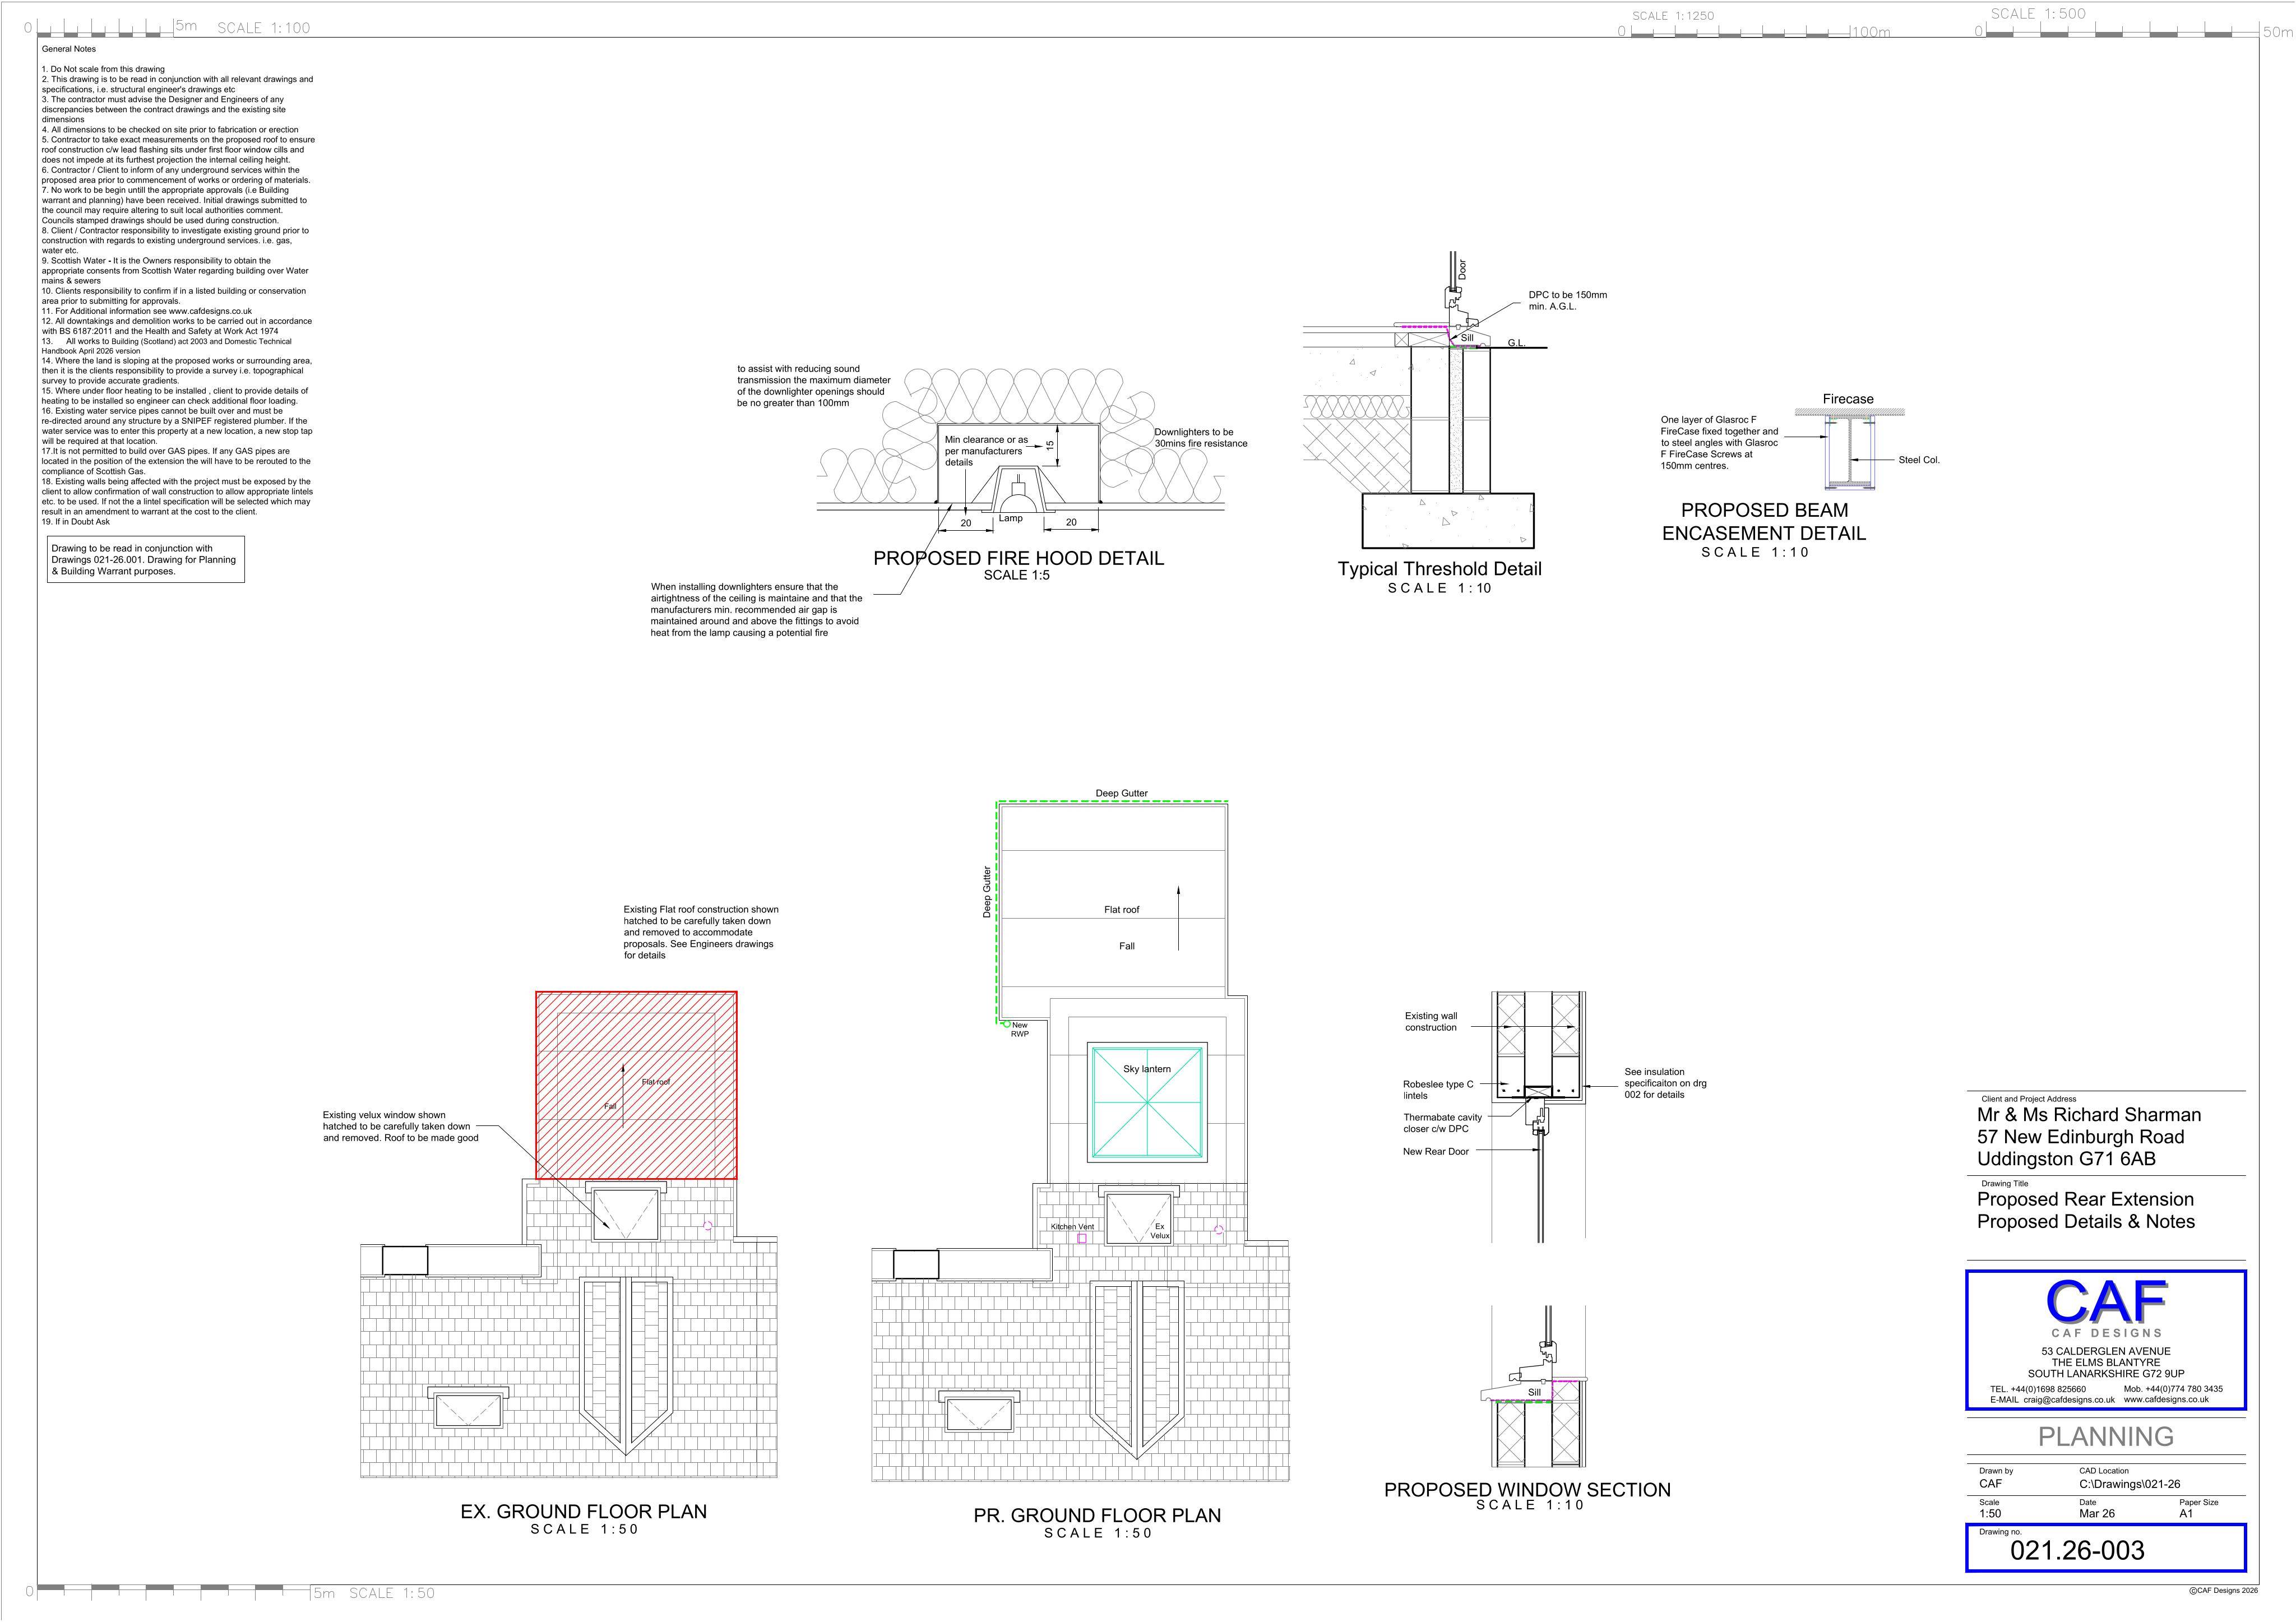Click the 'EX. GROUND FLOOR PLAN' title
The width and height of the screenshot is (2296, 1622).
[583, 1511]
